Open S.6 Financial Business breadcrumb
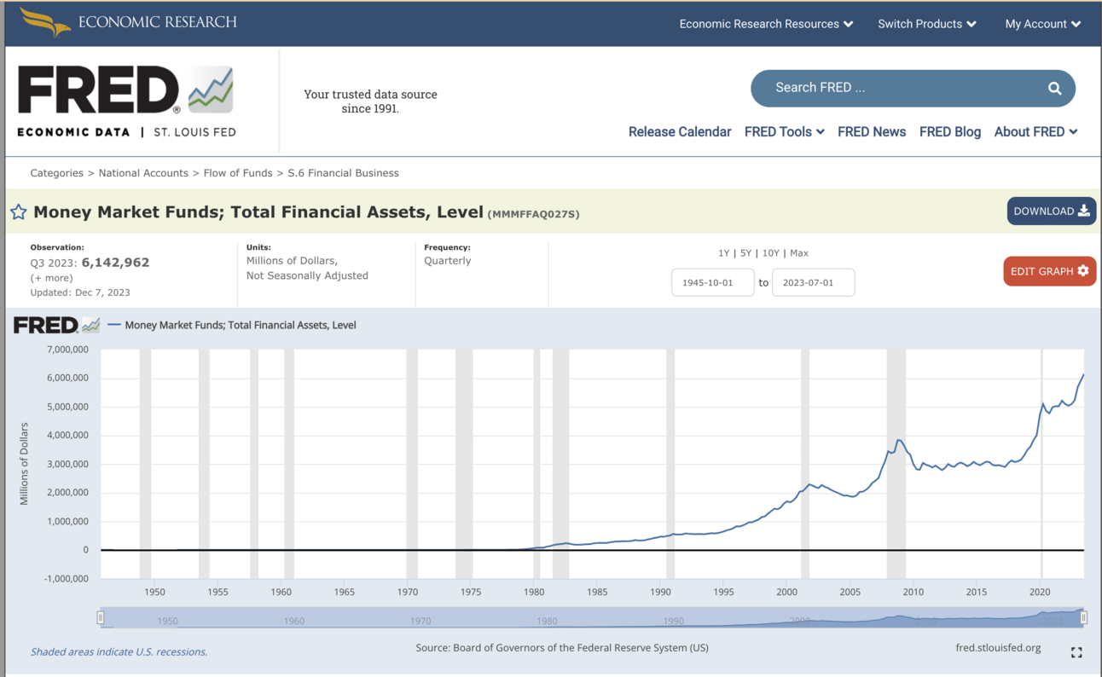The height and width of the screenshot is (677, 1102). [x=343, y=173]
